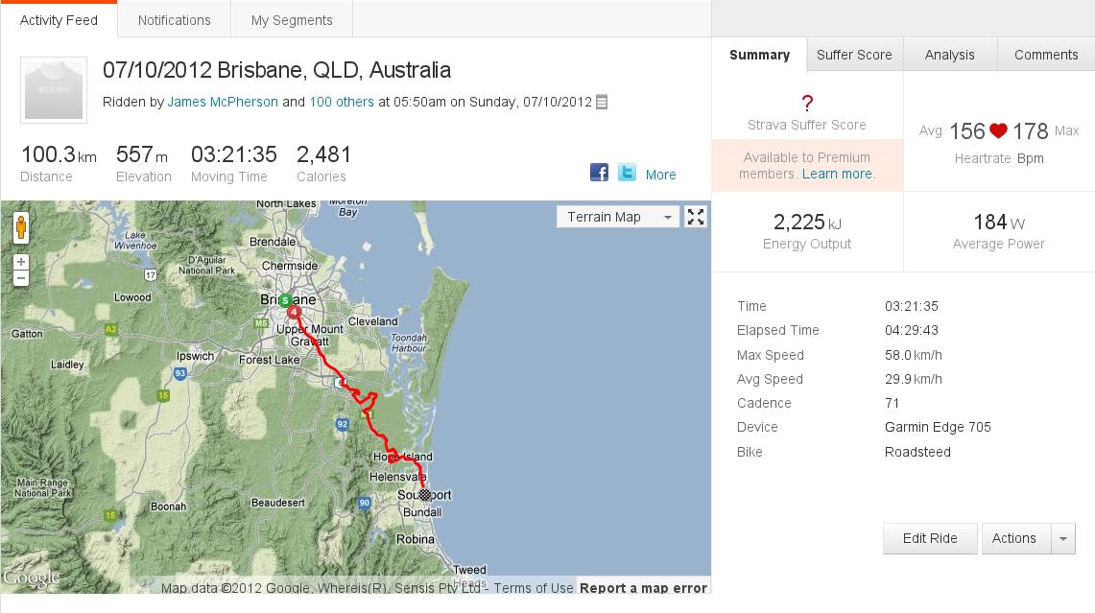Viewport: 1095px width, 613px height.
Task: Click Report a map error
Action: point(643,588)
